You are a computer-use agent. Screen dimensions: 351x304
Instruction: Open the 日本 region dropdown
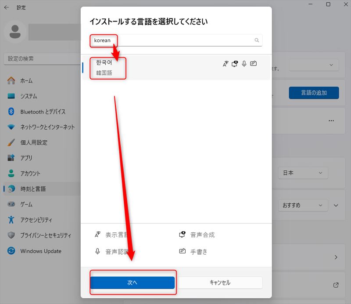click(303, 173)
